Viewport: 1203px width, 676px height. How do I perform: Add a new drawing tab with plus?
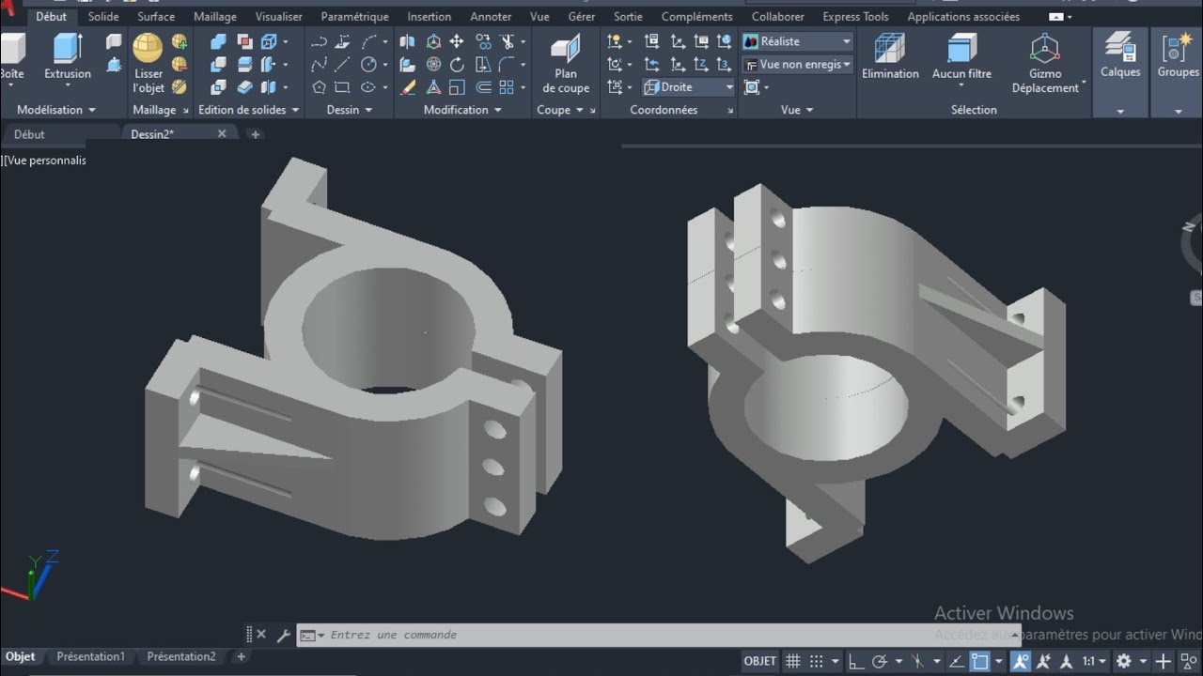point(255,134)
